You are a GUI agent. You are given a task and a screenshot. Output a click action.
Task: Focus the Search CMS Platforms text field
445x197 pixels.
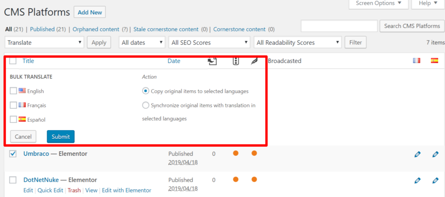(339, 26)
